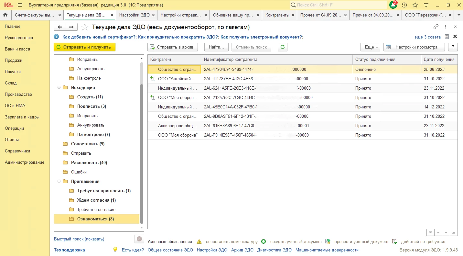Close the Счета-фактуры tab
The image size is (463, 256).
click(x=59, y=15)
